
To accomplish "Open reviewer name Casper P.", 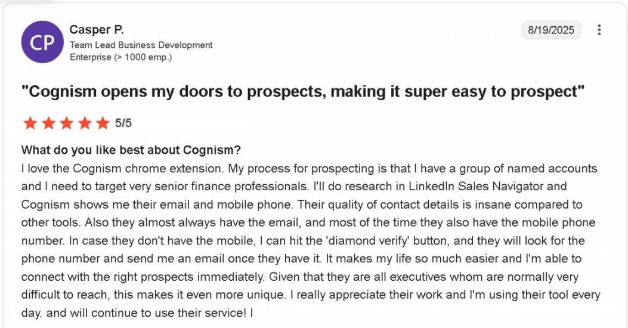I will [x=97, y=30].
